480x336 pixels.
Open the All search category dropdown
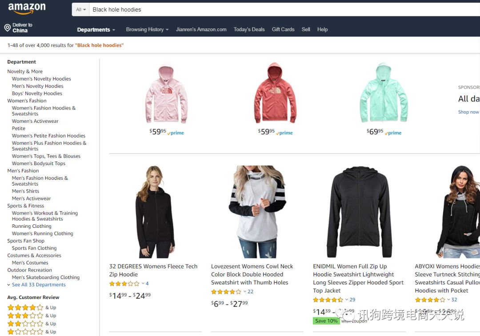tap(81, 9)
